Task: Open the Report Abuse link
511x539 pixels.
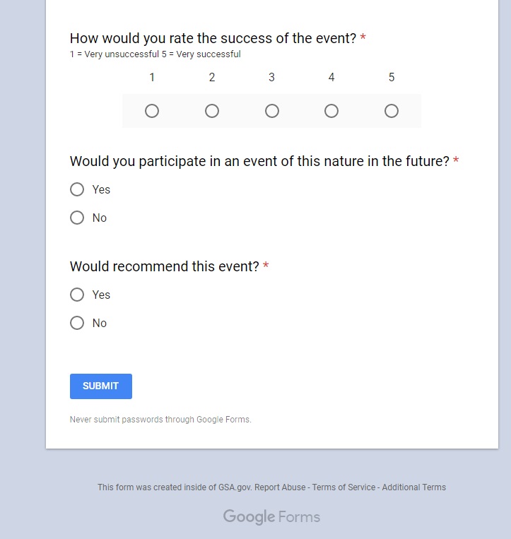Action: (x=280, y=487)
